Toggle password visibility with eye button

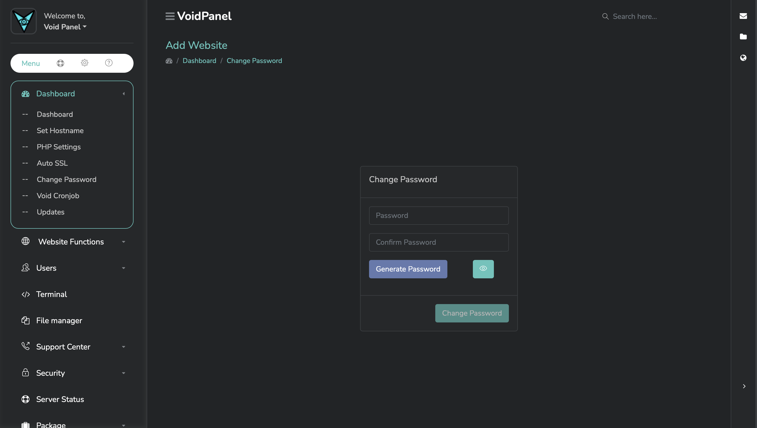pyautogui.click(x=483, y=269)
